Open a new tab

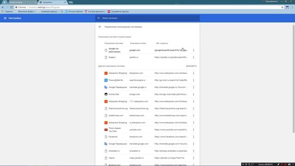click(71, 2)
